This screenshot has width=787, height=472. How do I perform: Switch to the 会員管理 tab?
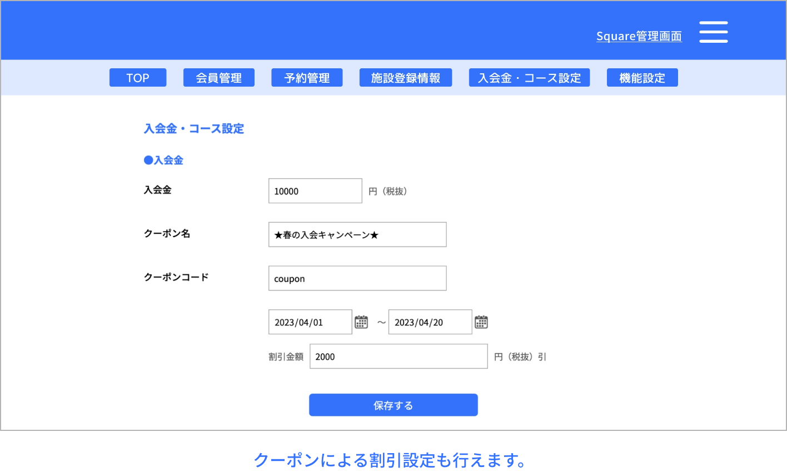[x=219, y=78]
